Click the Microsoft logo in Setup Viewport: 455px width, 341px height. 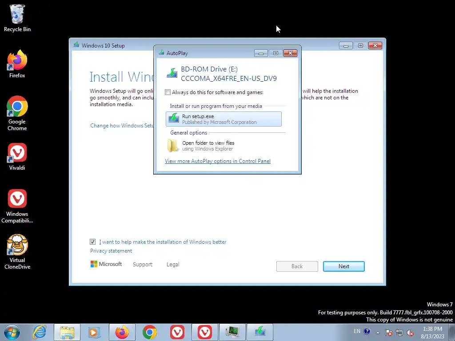click(106, 264)
